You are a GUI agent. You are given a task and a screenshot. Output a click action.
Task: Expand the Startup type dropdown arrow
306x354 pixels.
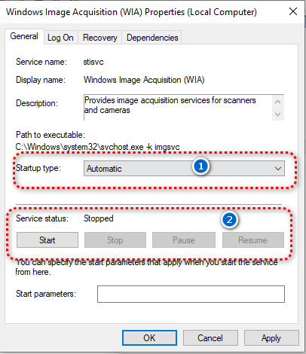pos(278,169)
